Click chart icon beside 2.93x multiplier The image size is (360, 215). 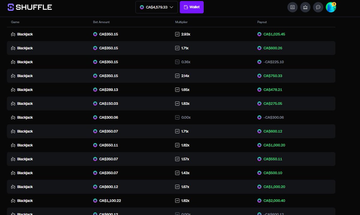pyautogui.click(x=177, y=34)
